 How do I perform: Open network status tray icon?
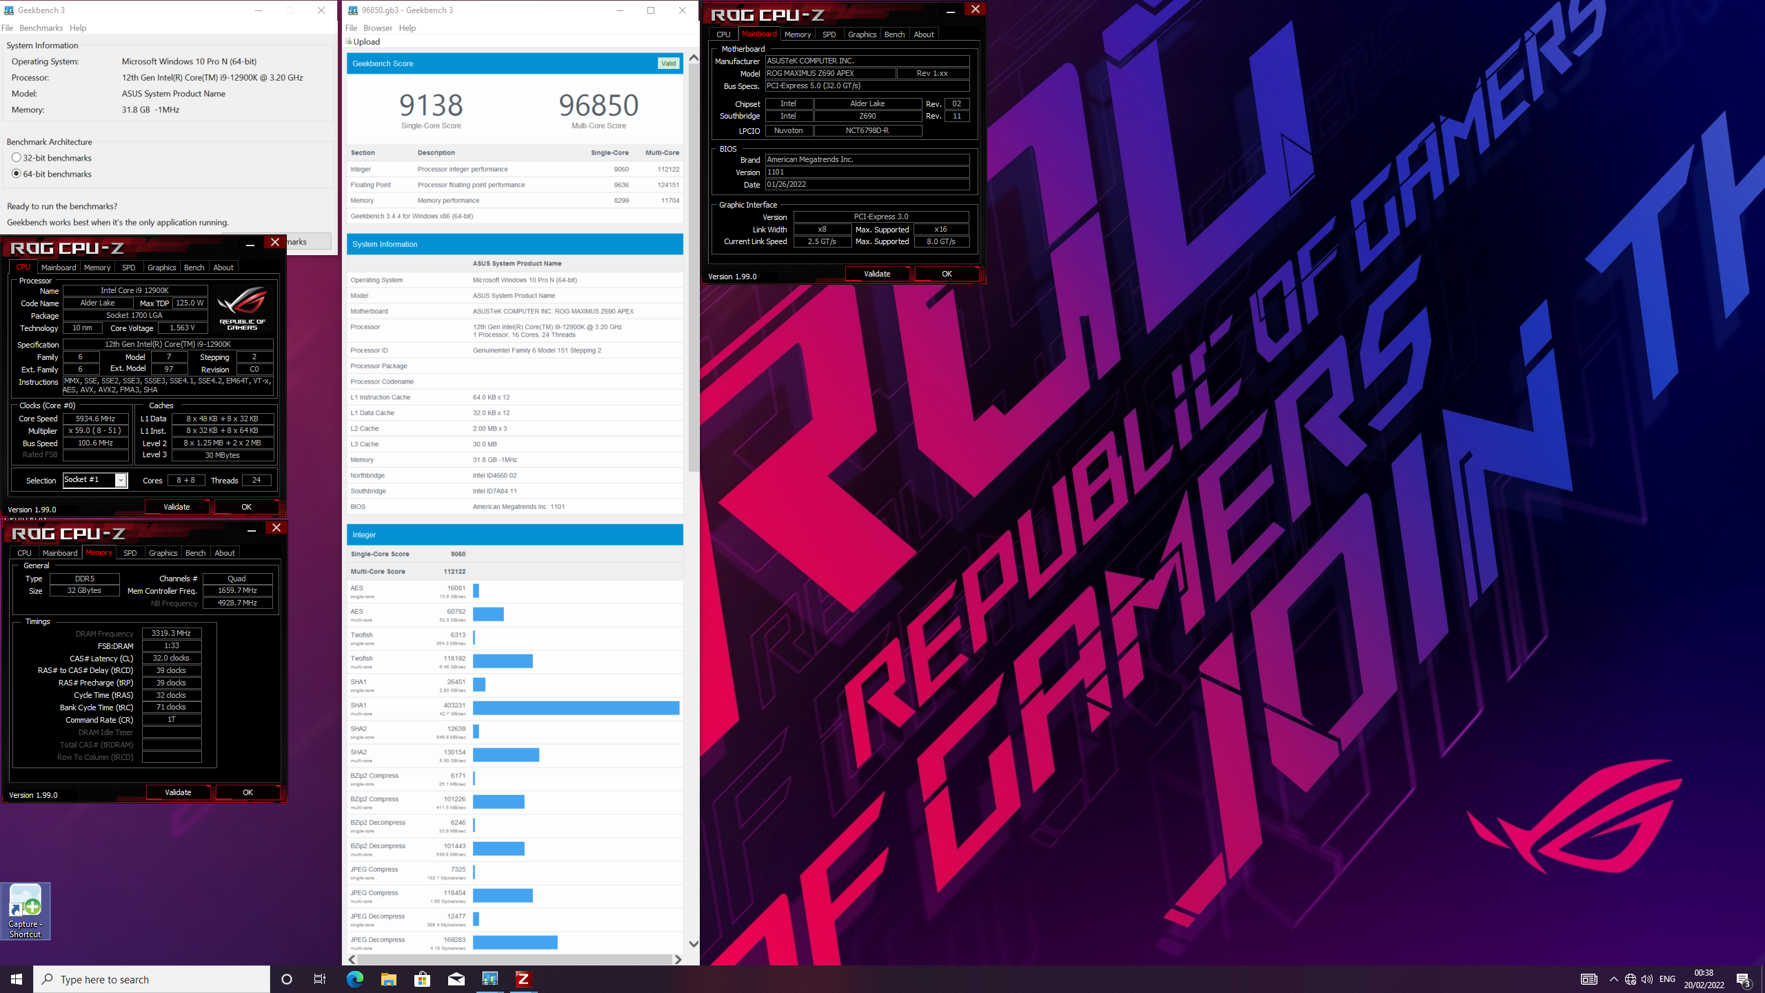[x=1631, y=979]
